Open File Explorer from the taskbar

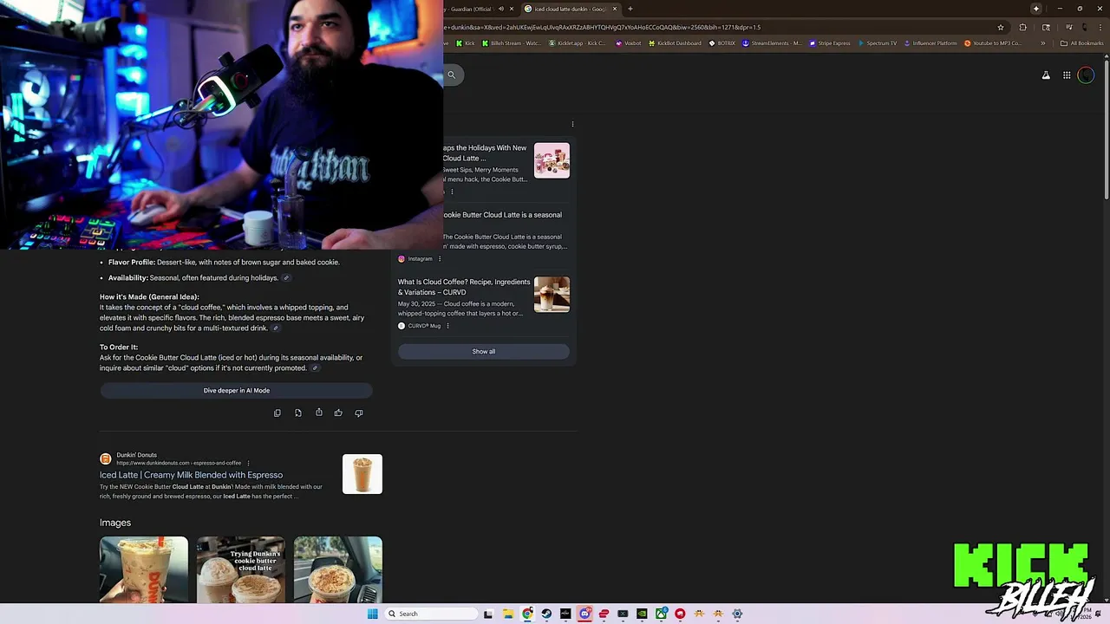[x=508, y=614]
